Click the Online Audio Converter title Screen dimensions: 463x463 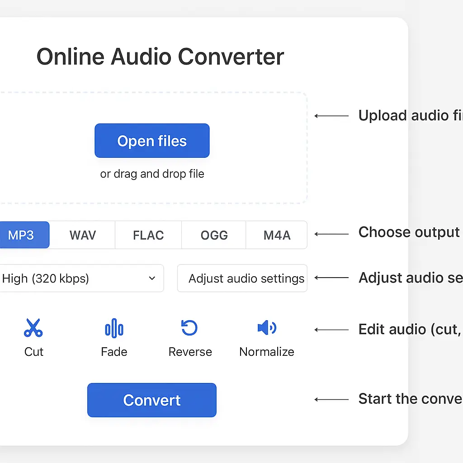point(160,56)
